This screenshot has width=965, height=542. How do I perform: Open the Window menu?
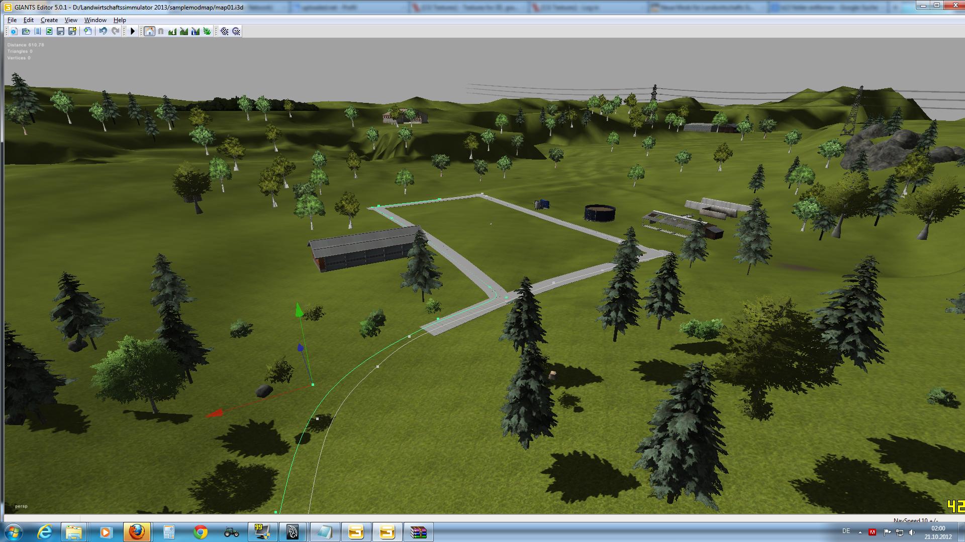95,20
